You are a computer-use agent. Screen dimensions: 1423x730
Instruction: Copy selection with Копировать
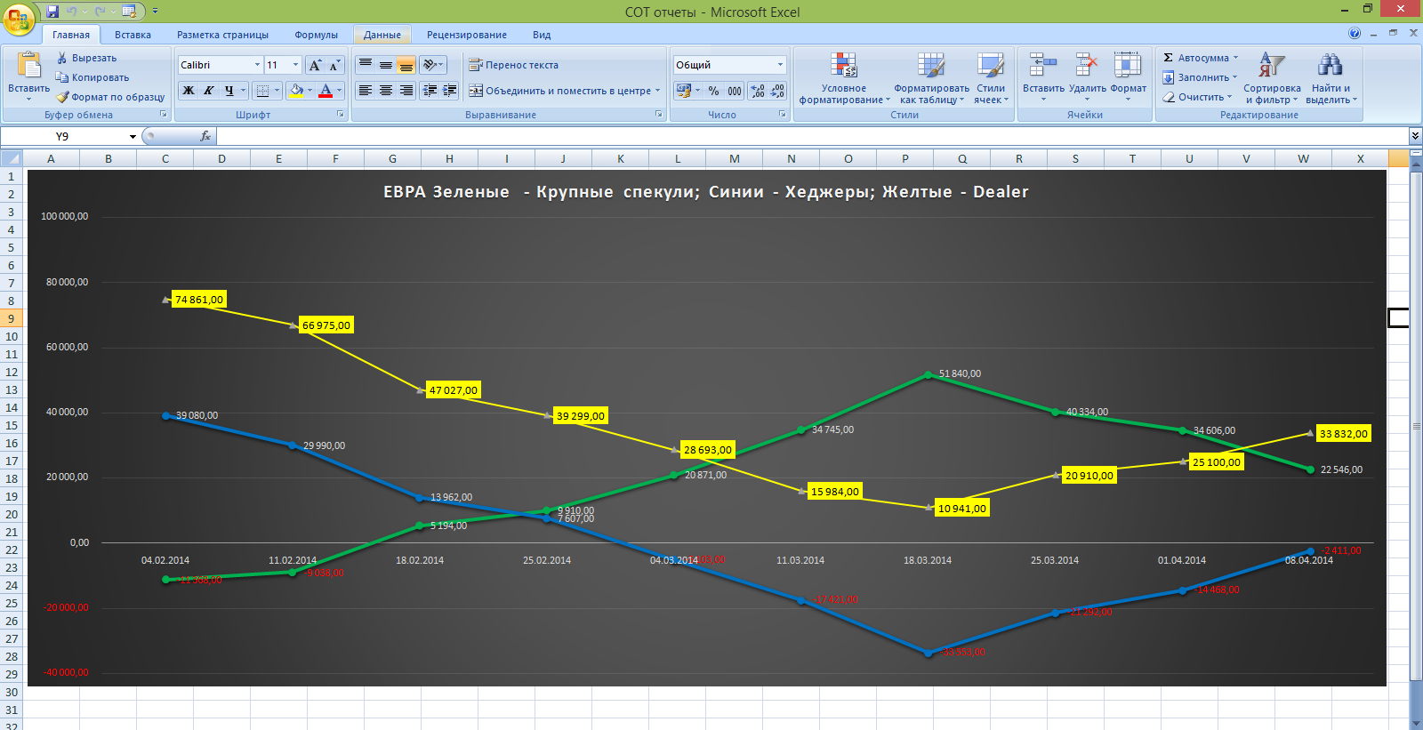pos(92,77)
